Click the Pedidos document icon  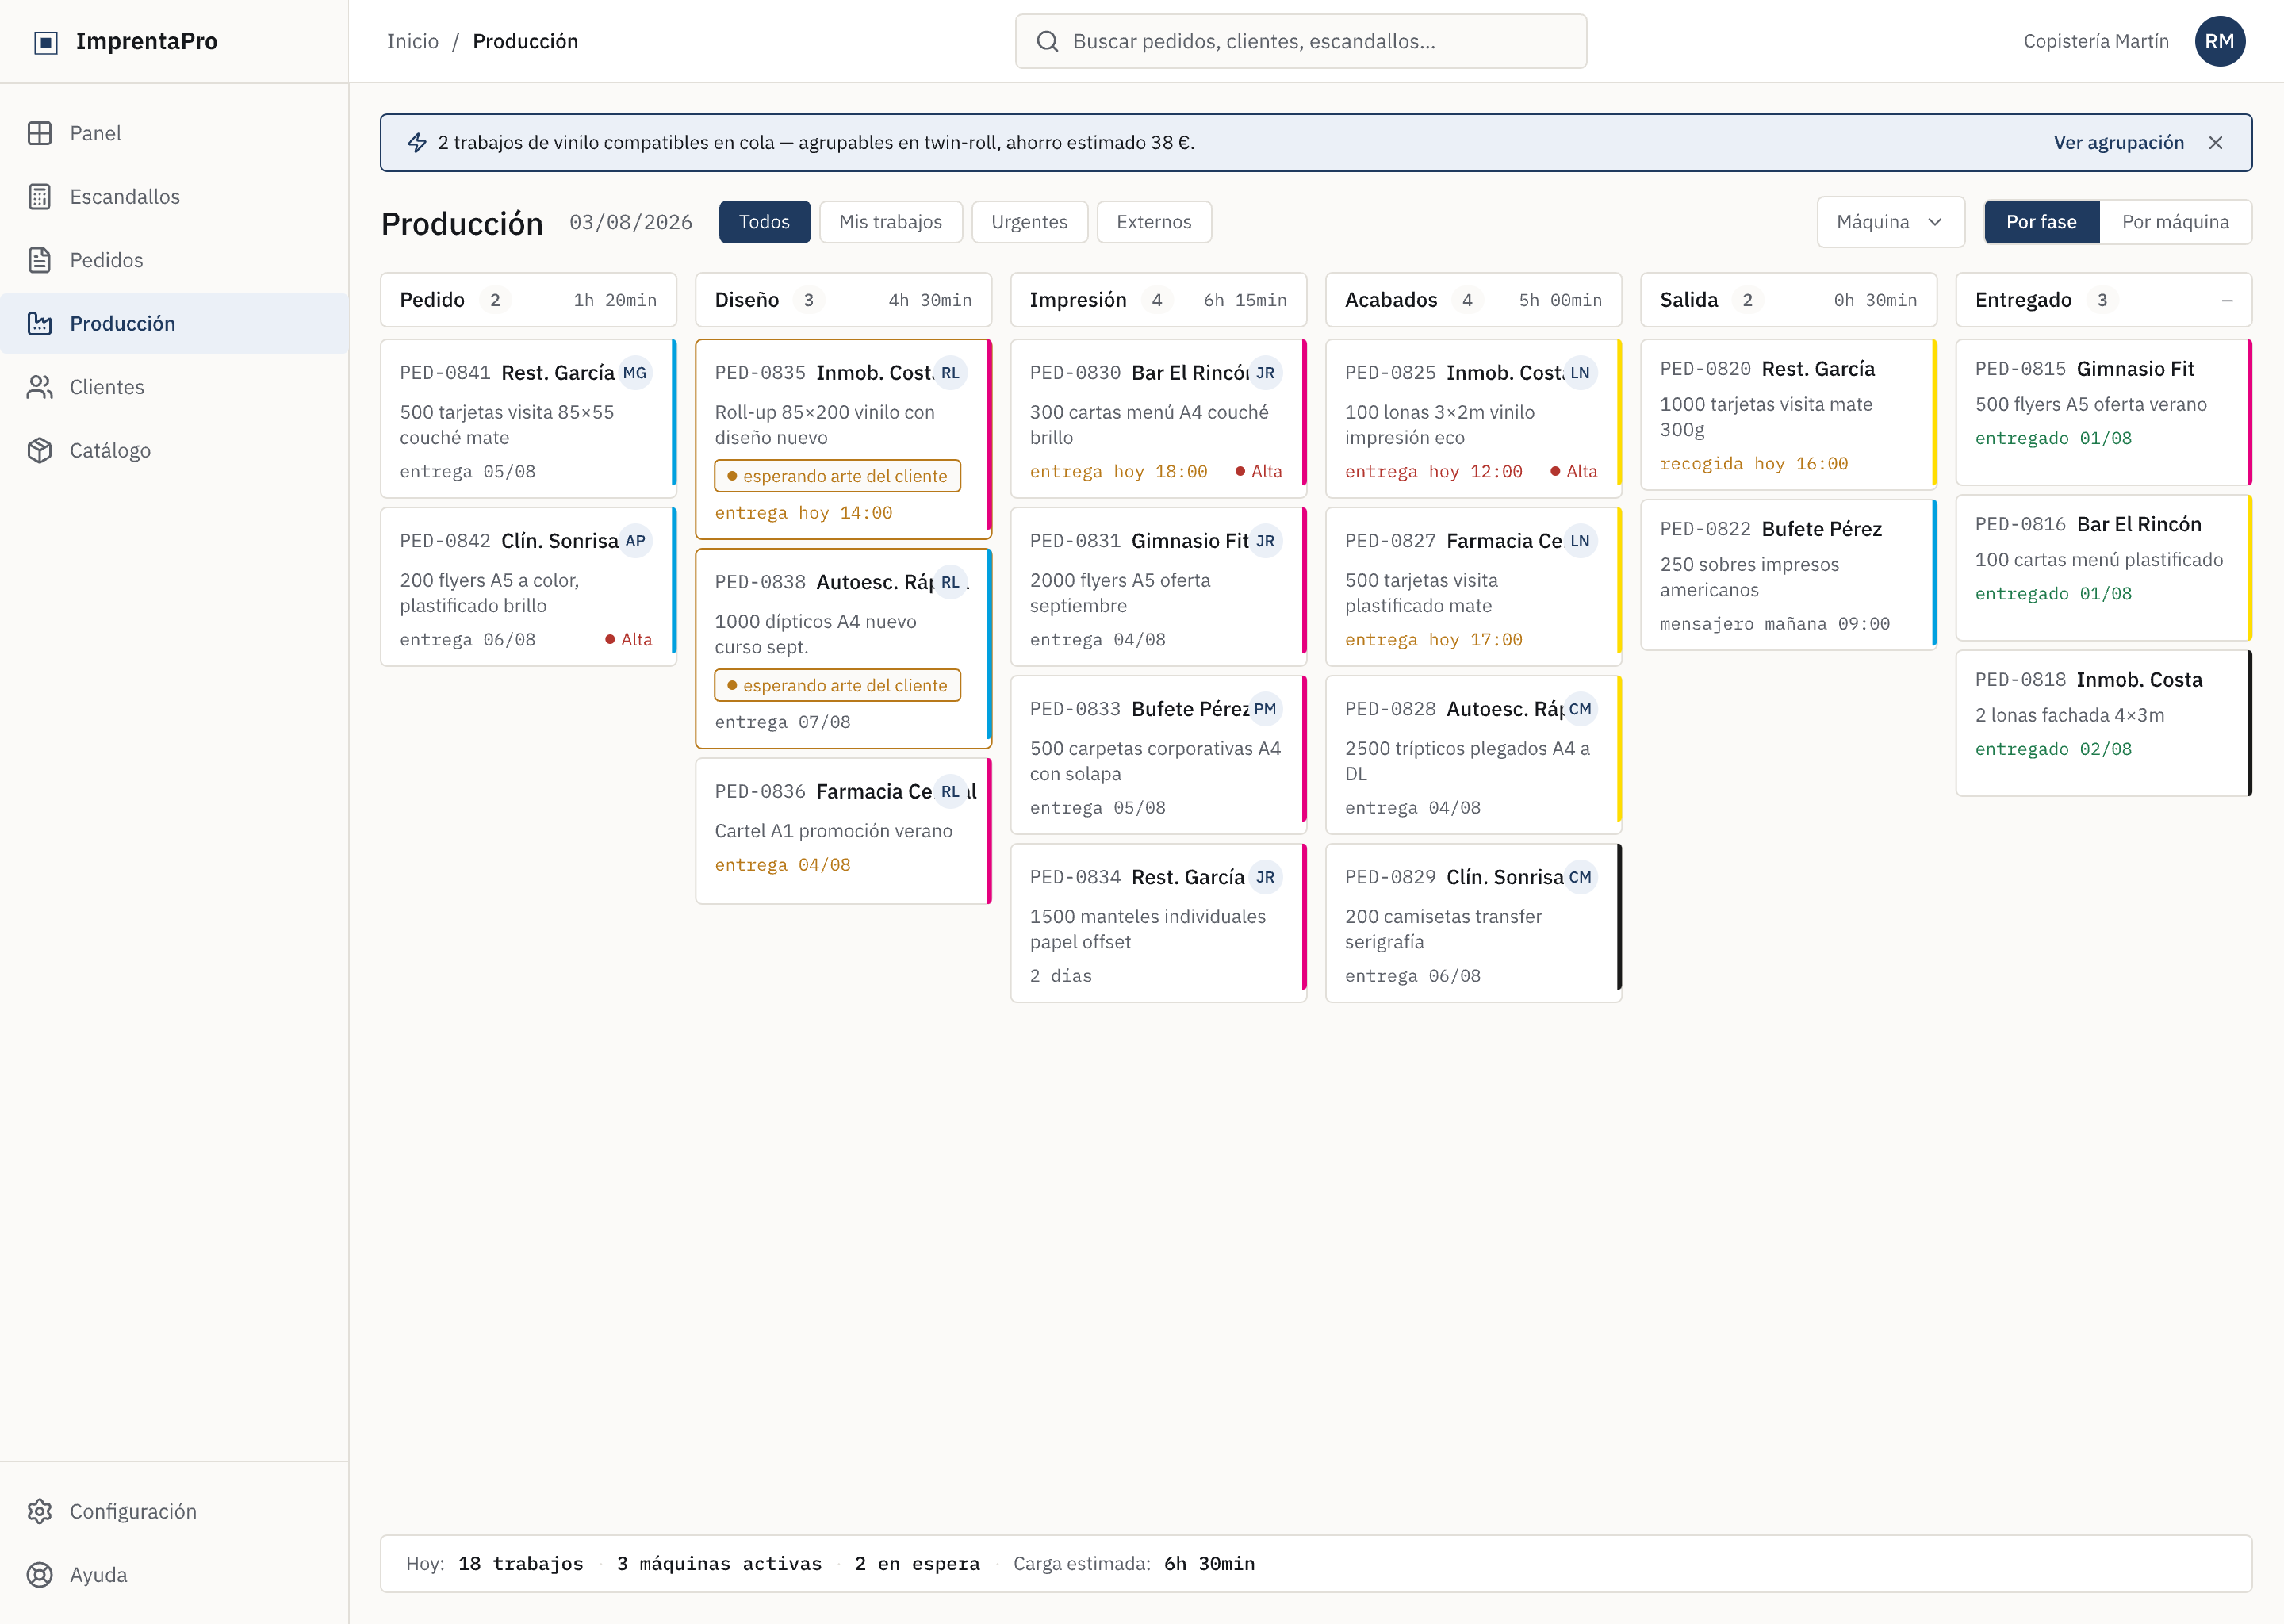point(40,260)
